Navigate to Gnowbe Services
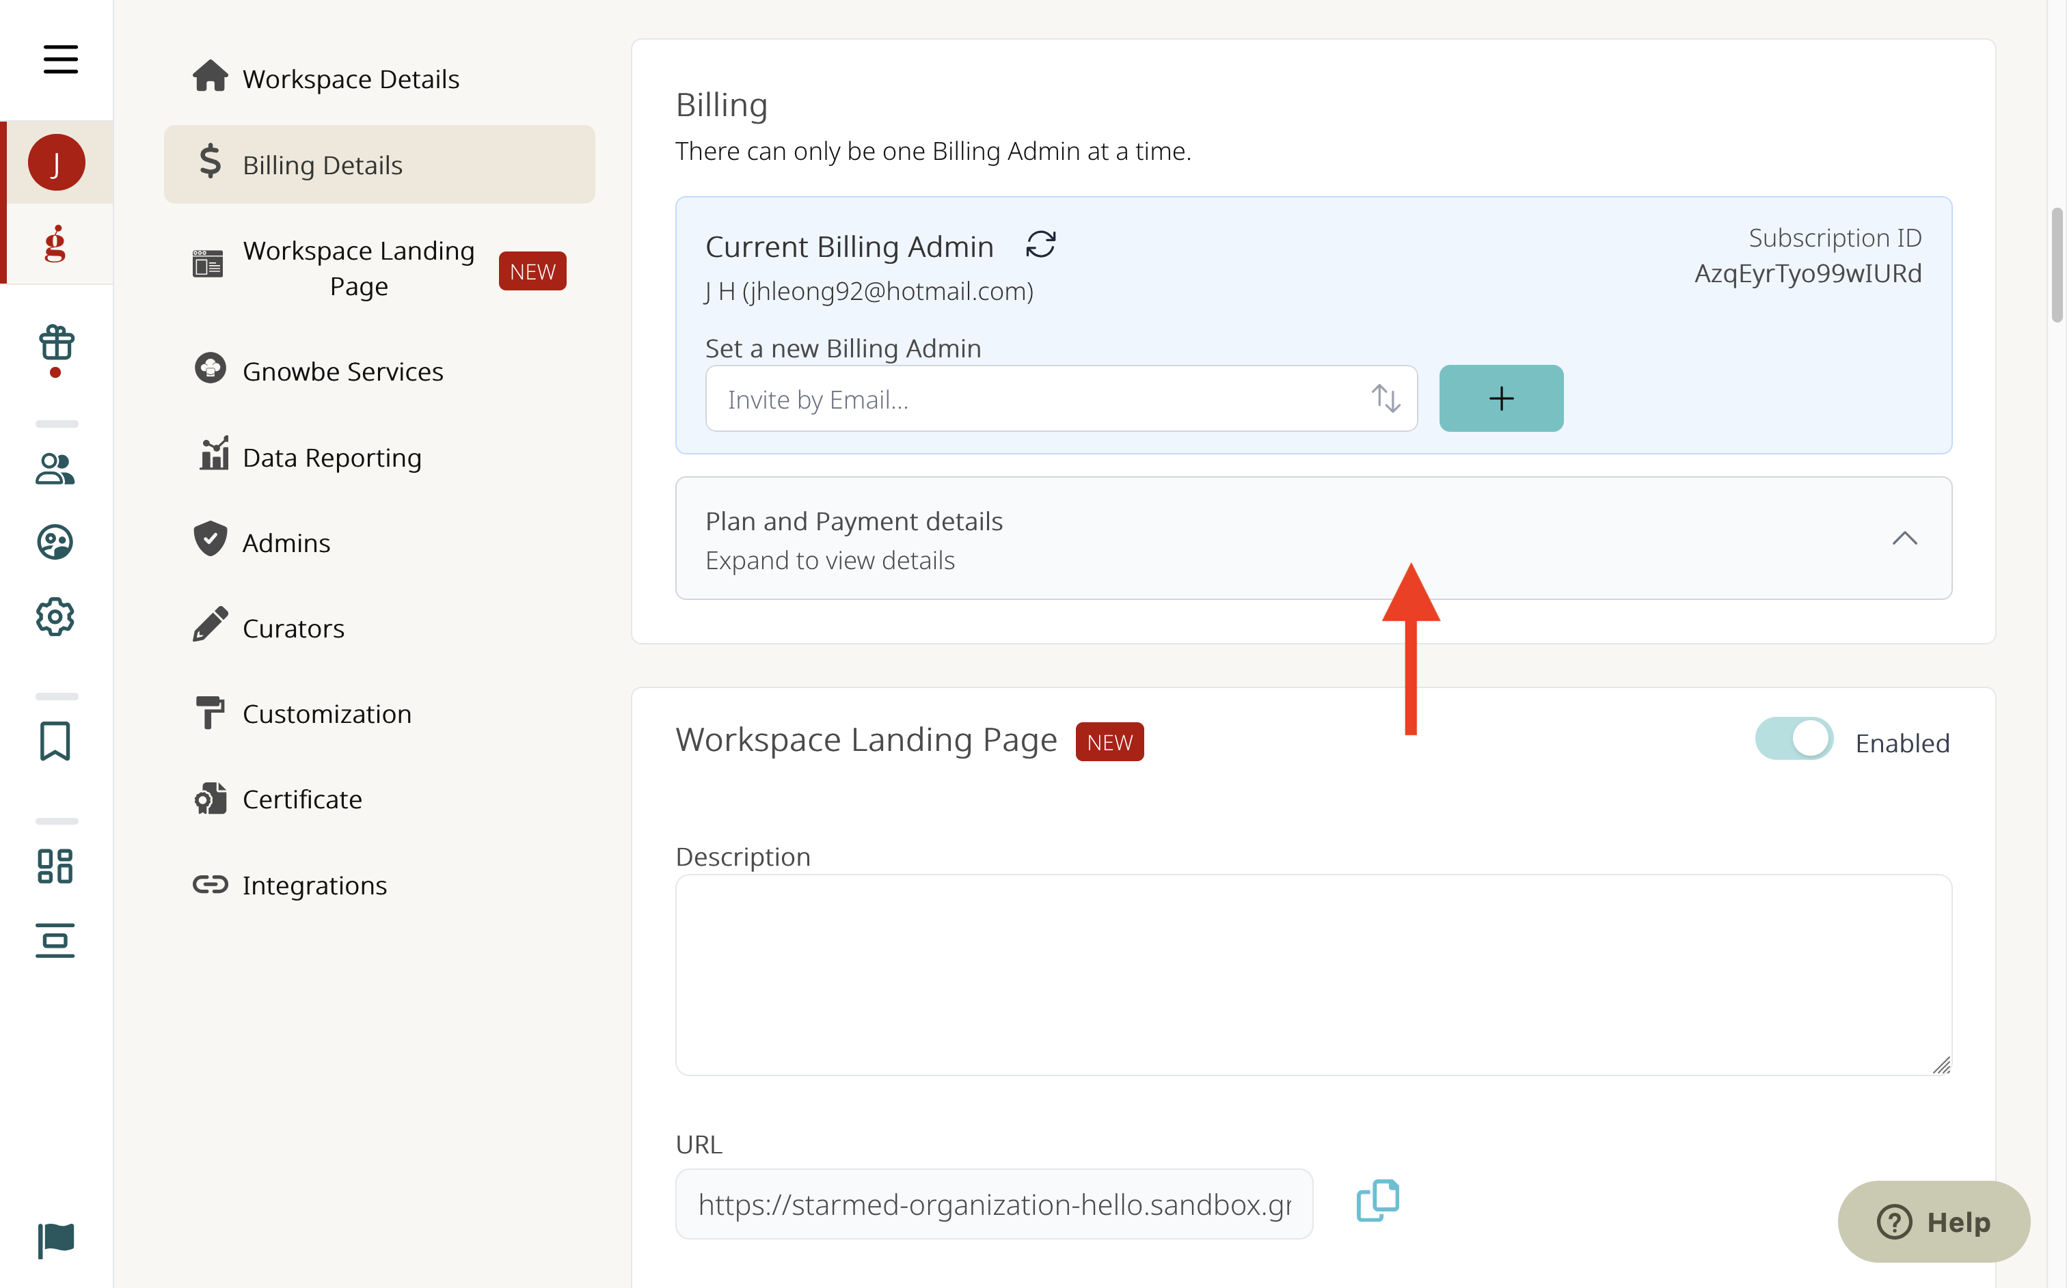 click(380, 370)
